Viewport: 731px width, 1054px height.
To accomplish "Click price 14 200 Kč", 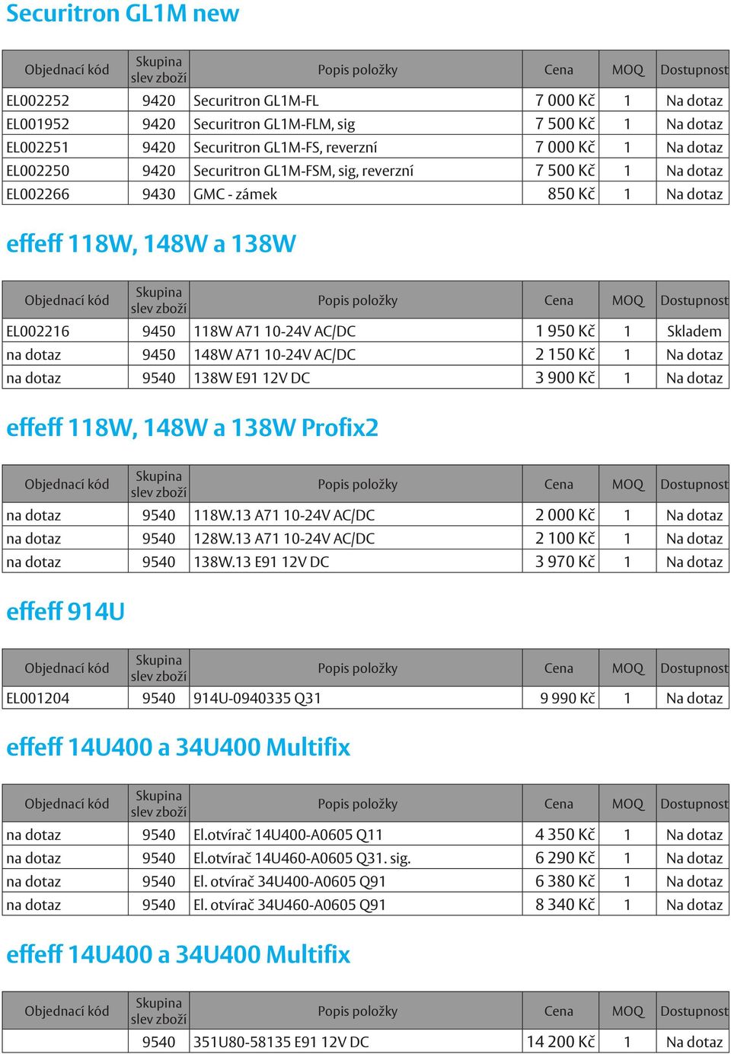I will [561, 1043].
